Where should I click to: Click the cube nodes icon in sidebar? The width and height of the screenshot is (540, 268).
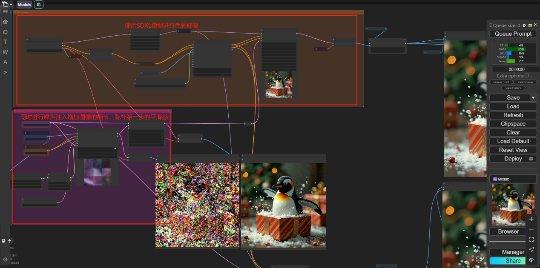[x=5, y=32]
